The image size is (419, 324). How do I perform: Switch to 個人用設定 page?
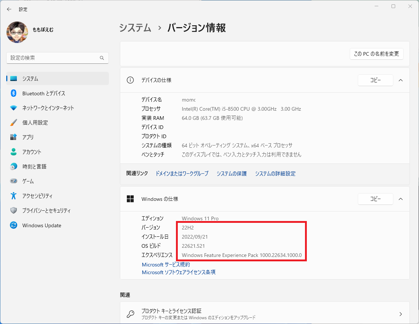pos(35,123)
